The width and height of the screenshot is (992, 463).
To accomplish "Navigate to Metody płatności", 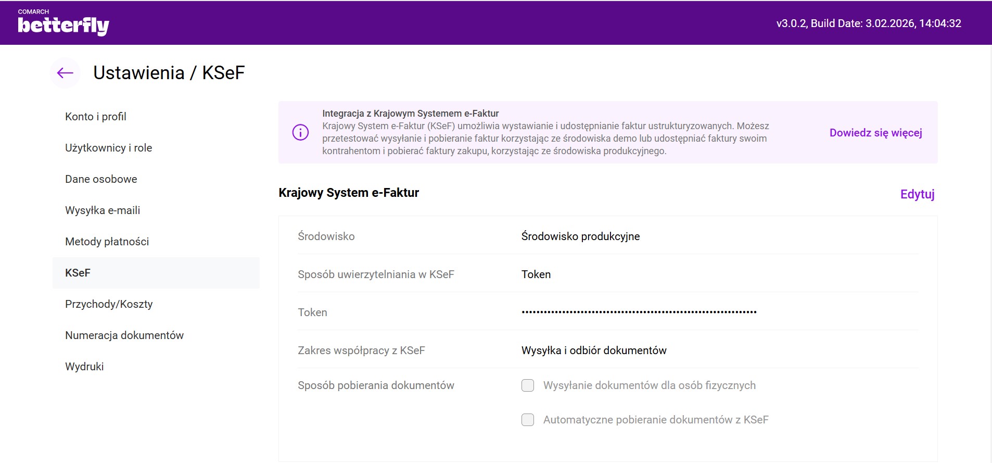I will coord(107,242).
